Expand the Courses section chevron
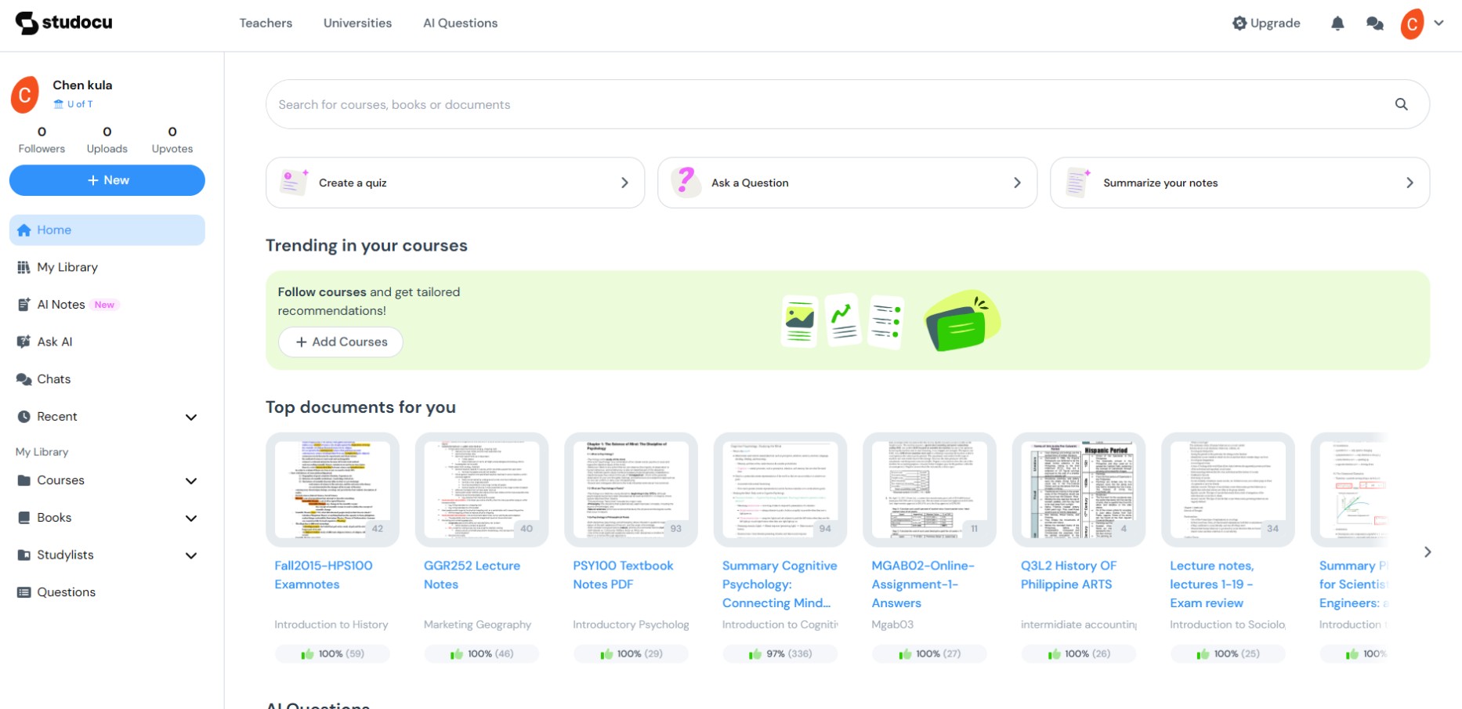This screenshot has height=709, width=1462. (x=190, y=481)
